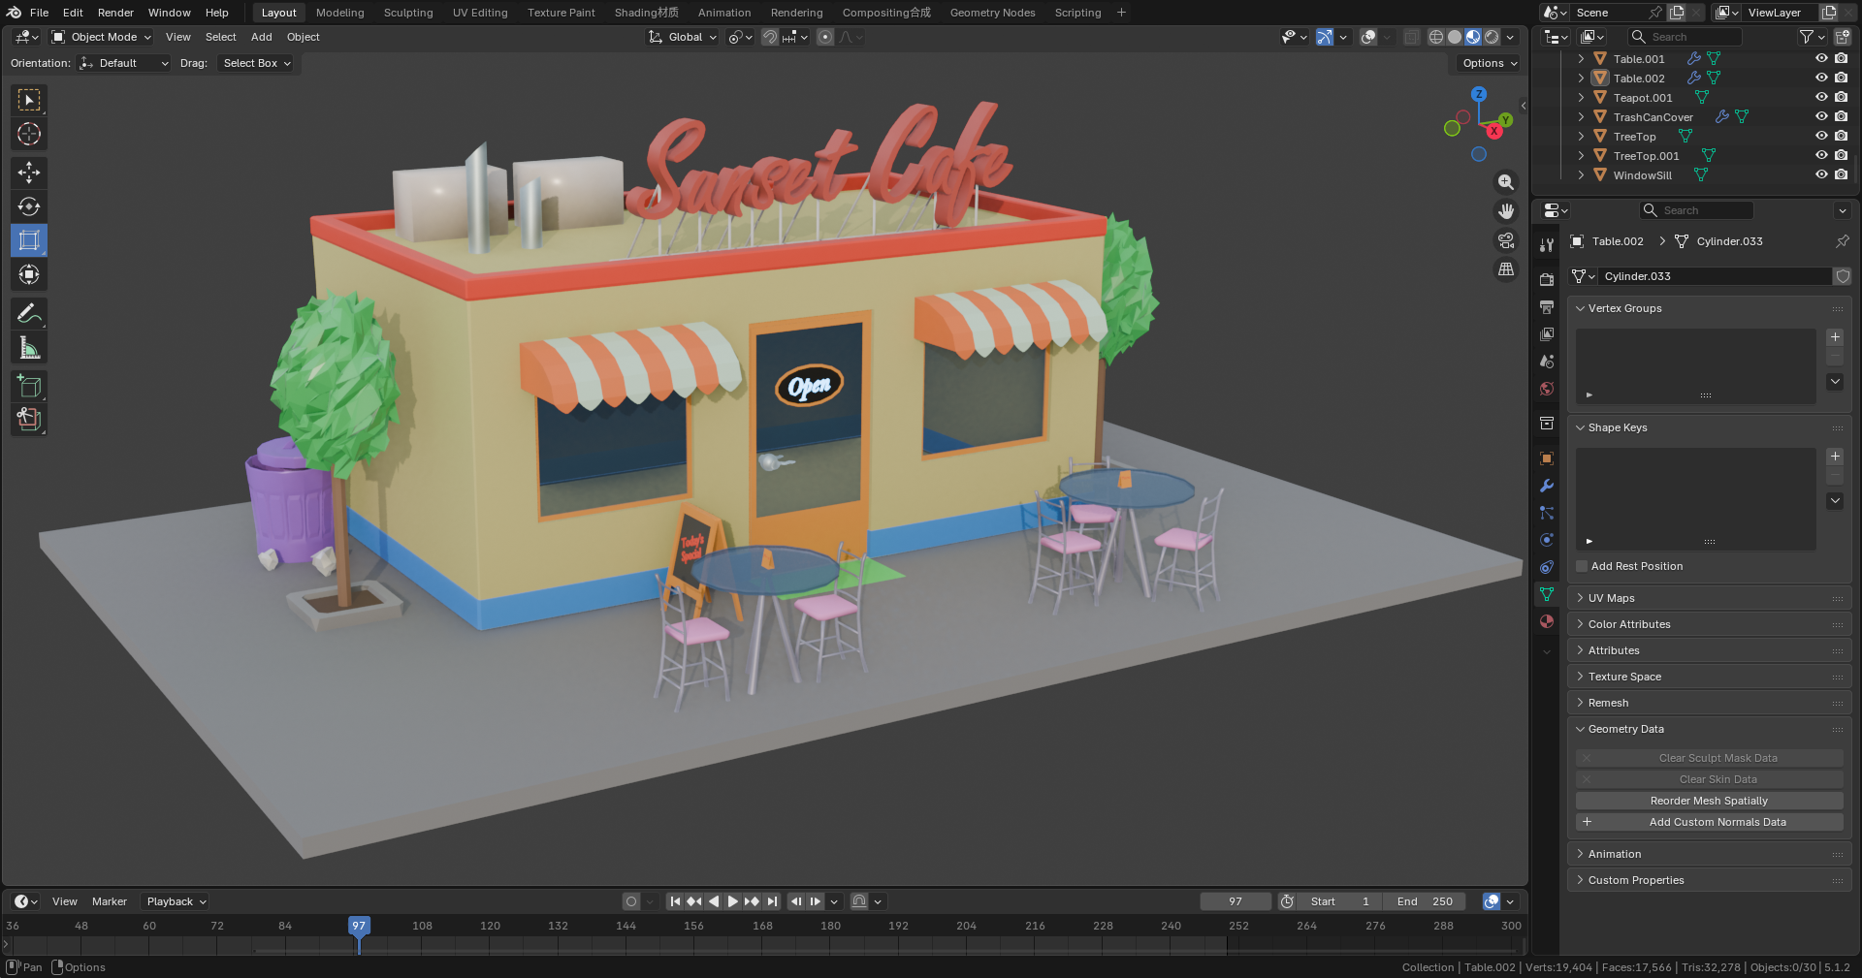Open the World properties tab
1862x978 pixels.
click(x=1547, y=389)
